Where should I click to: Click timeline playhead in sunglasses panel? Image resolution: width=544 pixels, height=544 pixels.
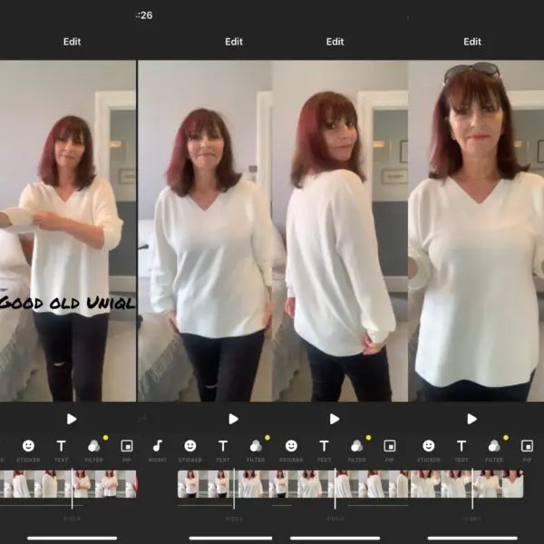pyautogui.click(x=472, y=489)
